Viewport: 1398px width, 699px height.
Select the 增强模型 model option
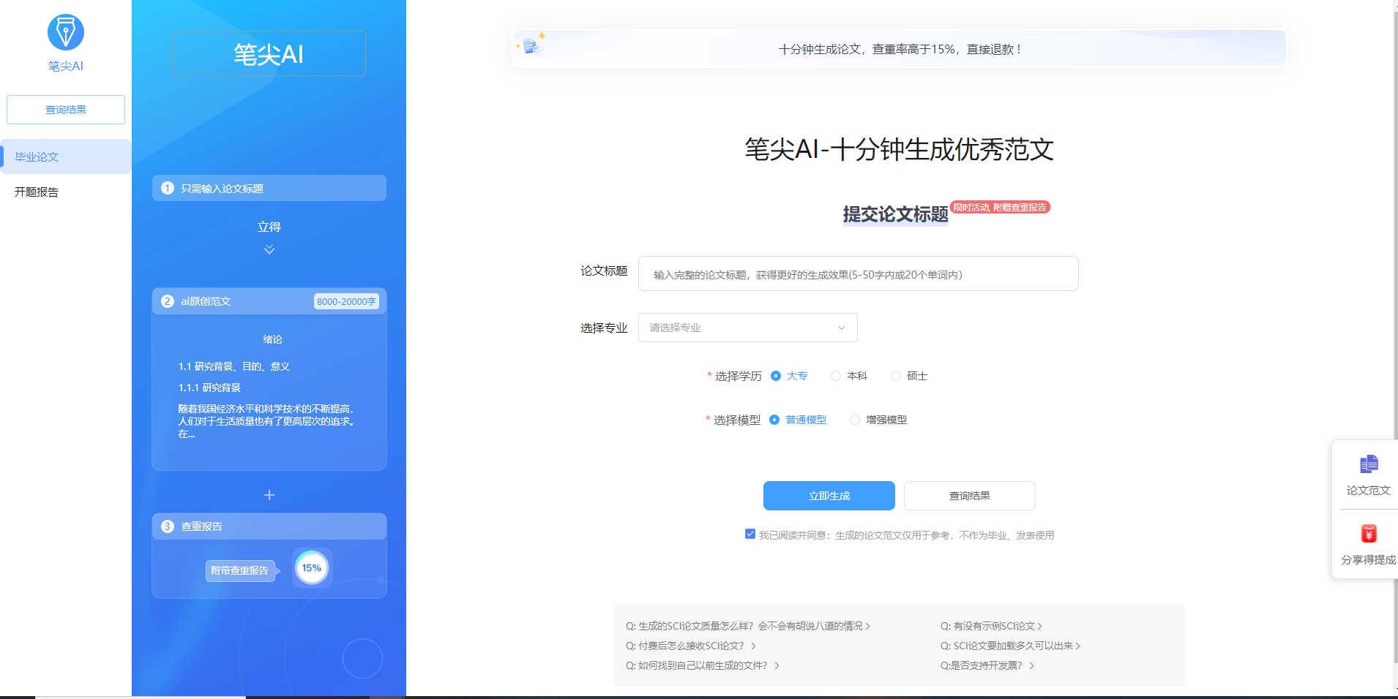click(x=854, y=420)
